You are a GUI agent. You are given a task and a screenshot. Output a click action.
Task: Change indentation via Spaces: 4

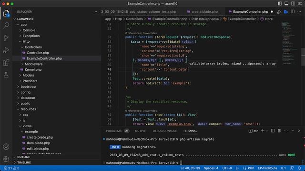[x=211, y=168]
